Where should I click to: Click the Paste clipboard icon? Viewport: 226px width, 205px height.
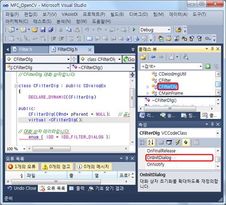pos(77,30)
